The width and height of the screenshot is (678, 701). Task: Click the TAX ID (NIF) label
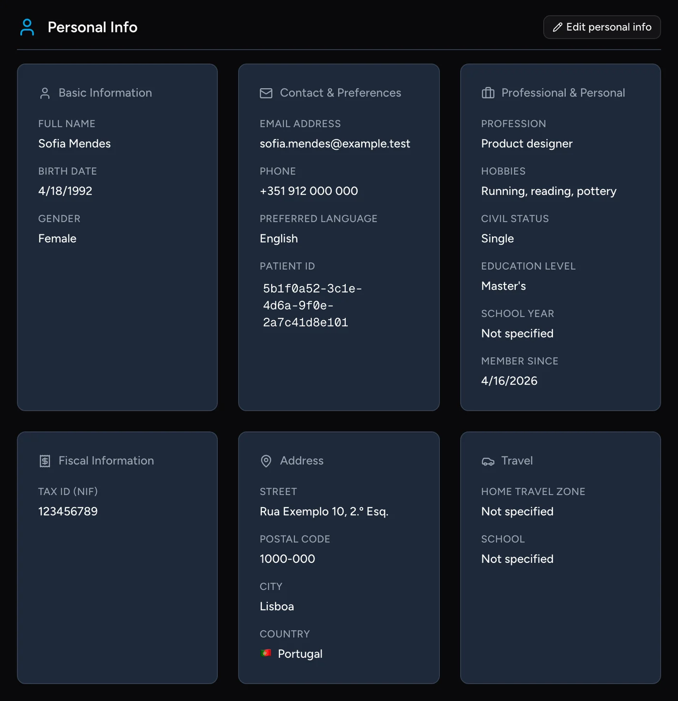pyautogui.click(x=68, y=491)
